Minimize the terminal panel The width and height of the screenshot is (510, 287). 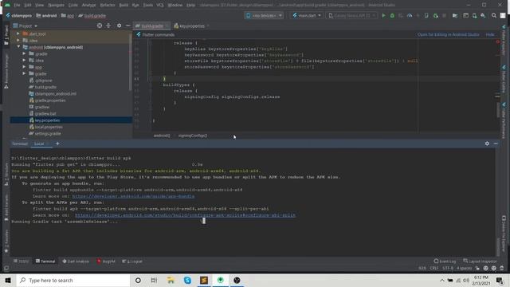(x=496, y=143)
